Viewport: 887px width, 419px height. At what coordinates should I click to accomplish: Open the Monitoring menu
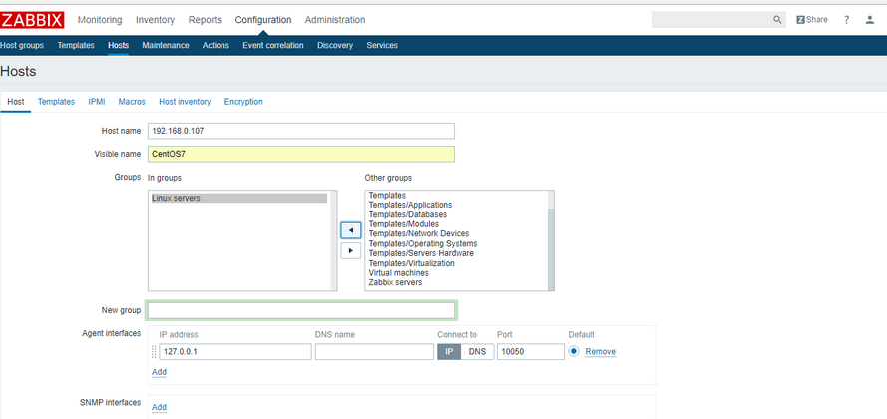[x=100, y=20]
